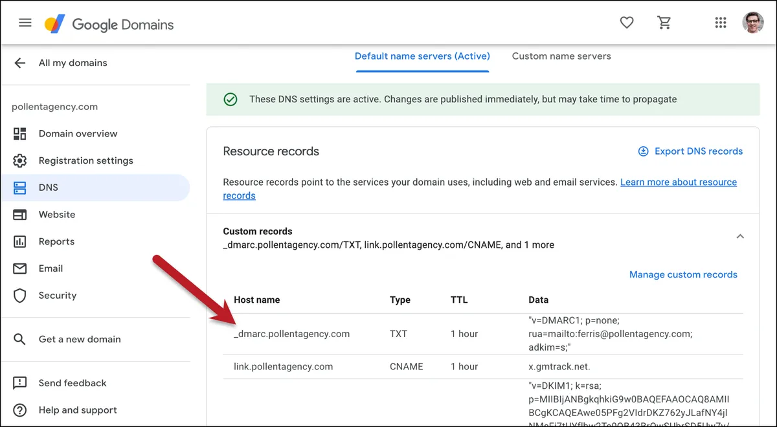Screen dimensions: 777x427
Task: Open Registration settings in sidebar
Action: tap(96, 160)
